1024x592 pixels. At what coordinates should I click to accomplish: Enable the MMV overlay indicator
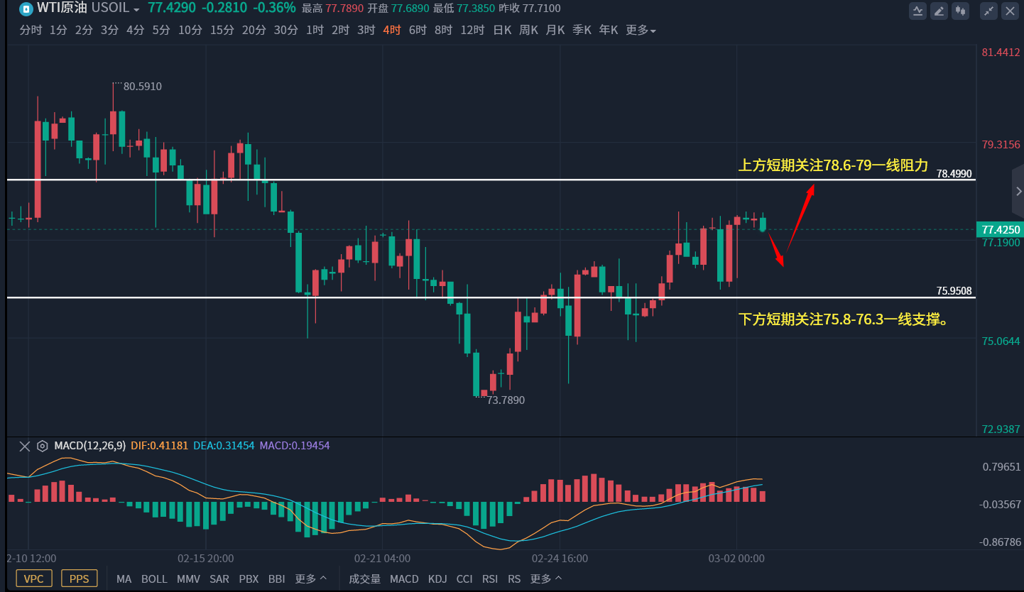coord(188,579)
